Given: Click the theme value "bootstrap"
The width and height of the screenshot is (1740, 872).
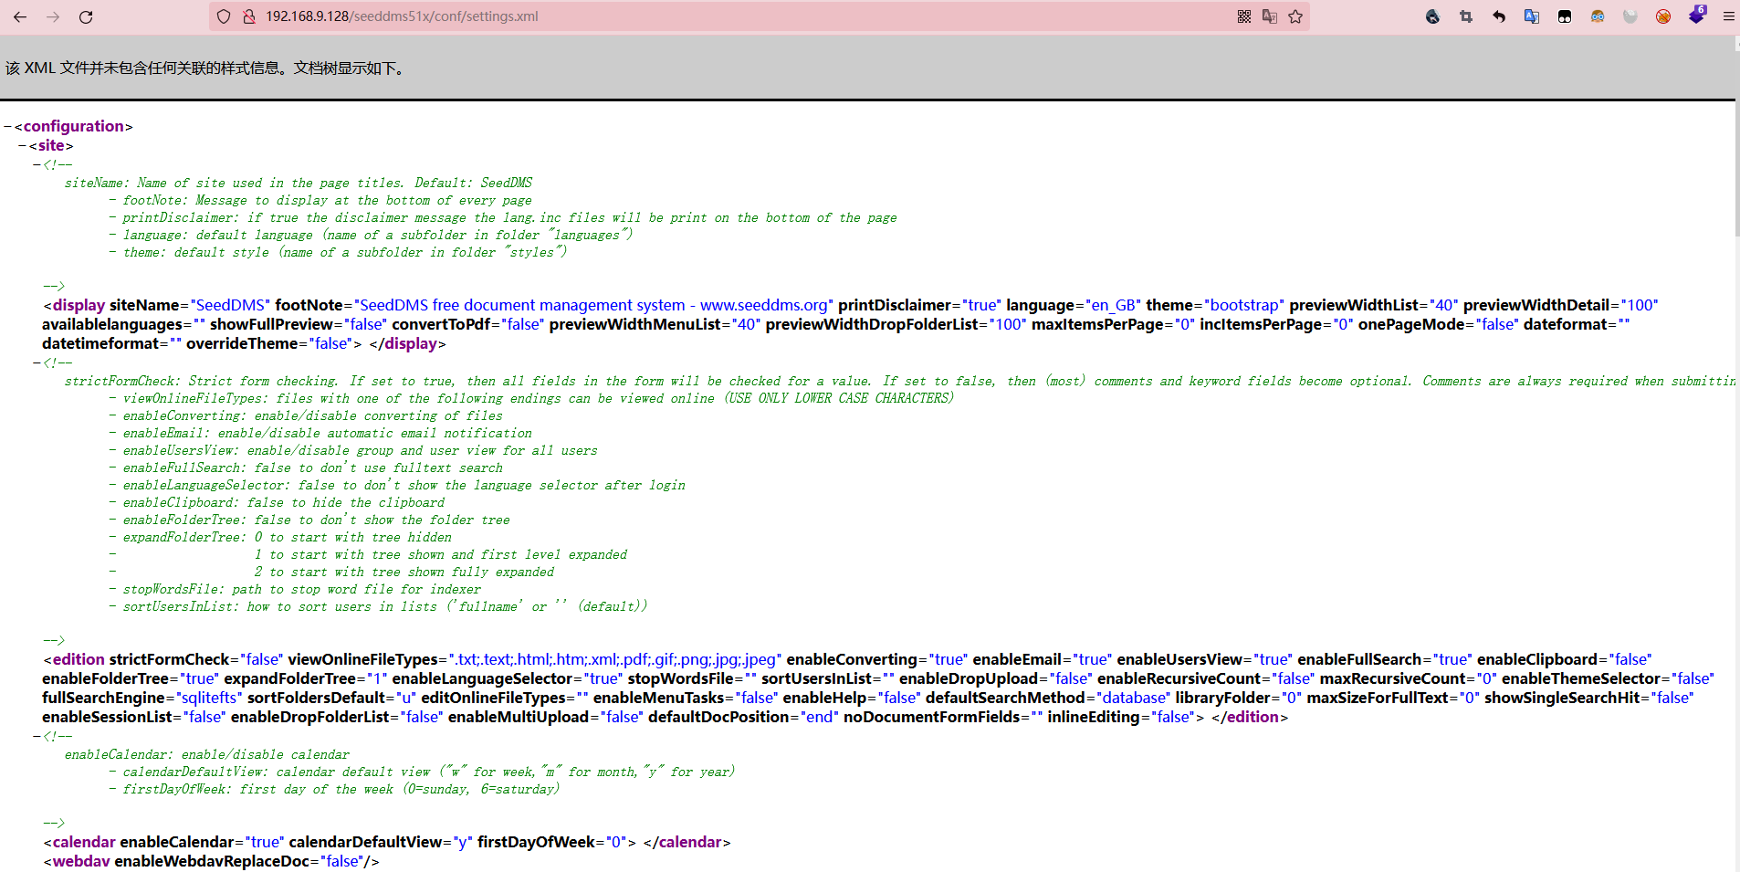Looking at the screenshot, I should pyautogui.click(x=1244, y=305).
